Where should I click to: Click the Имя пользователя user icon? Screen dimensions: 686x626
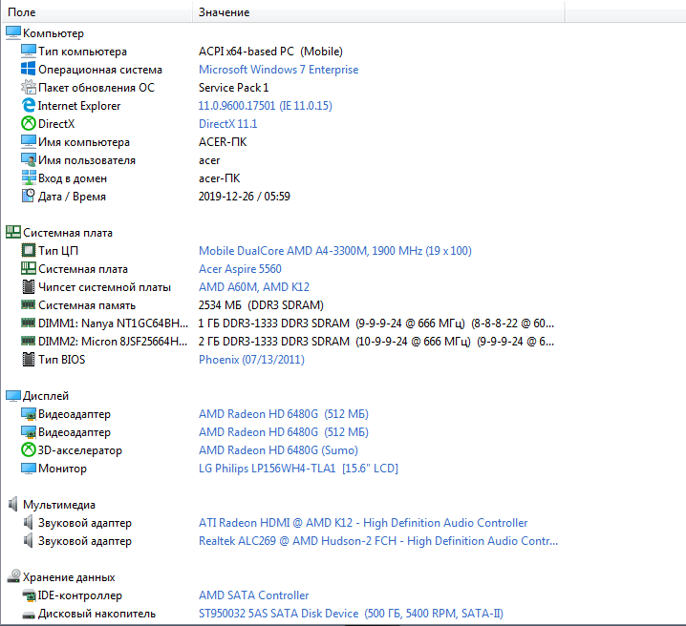pos(29,160)
